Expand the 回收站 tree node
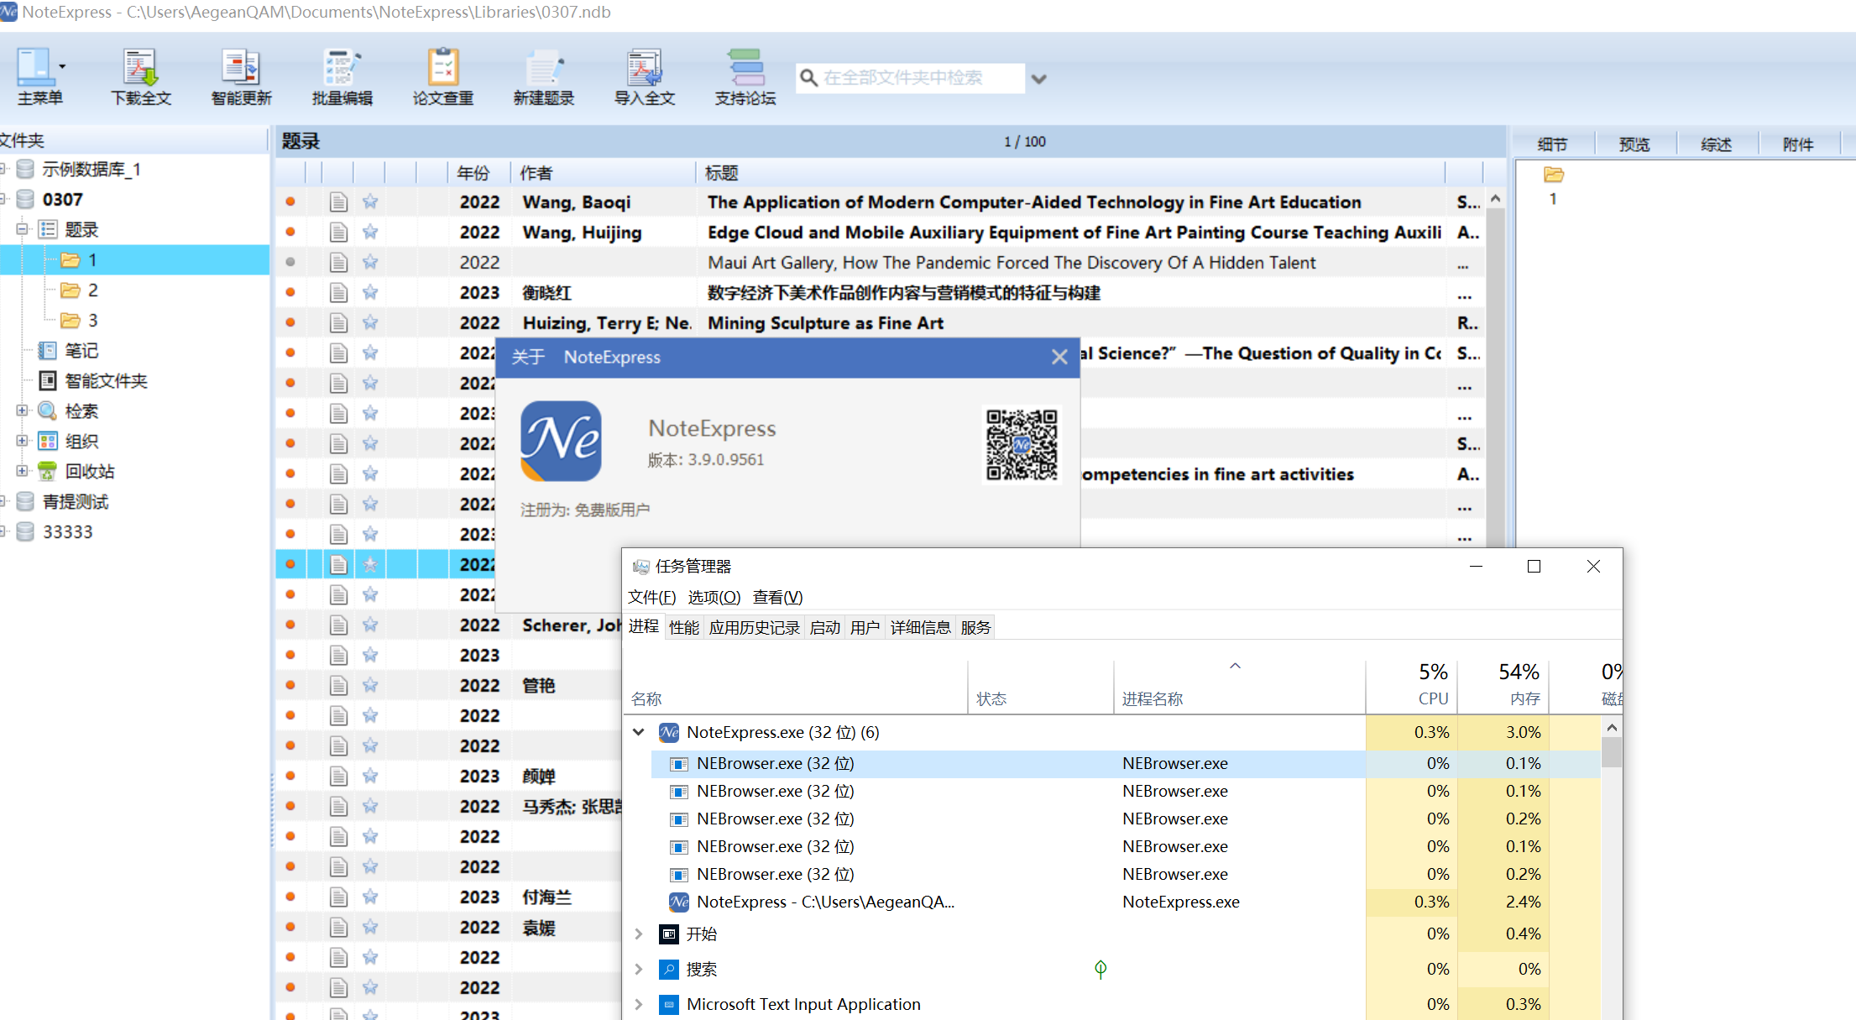 [22, 471]
